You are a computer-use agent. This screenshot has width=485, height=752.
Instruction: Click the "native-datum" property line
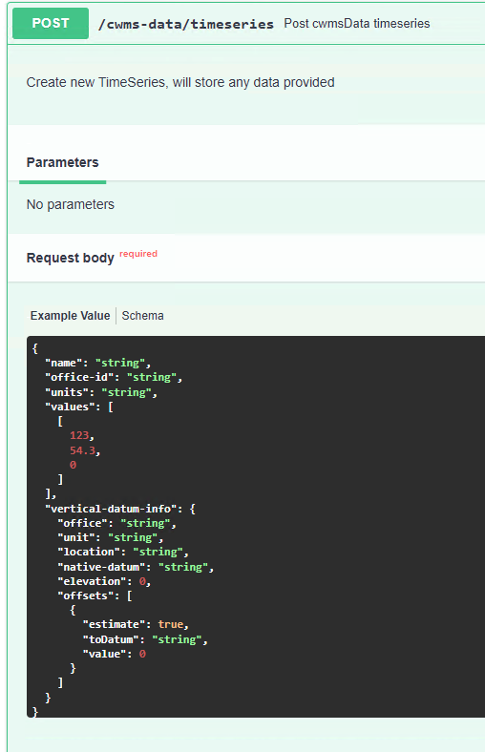pos(136,567)
